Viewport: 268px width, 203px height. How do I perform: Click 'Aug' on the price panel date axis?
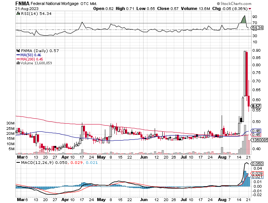click(222, 157)
